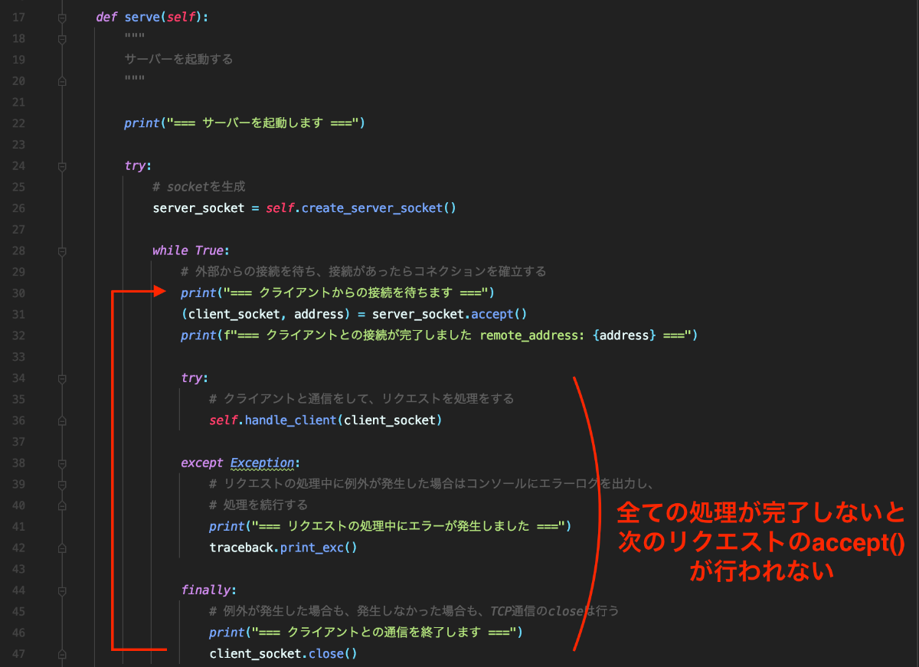Image resolution: width=919 pixels, height=667 pixels.
Task: Click the "finally:" keyword
Action: coord(209,590)
